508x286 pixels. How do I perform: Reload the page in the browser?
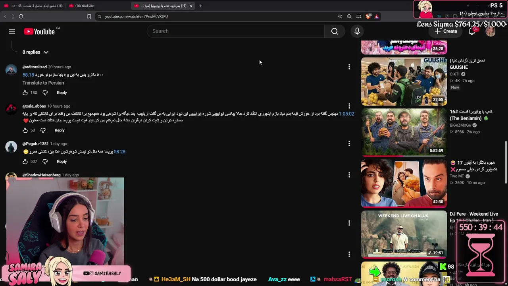click(x=21, y=16)
